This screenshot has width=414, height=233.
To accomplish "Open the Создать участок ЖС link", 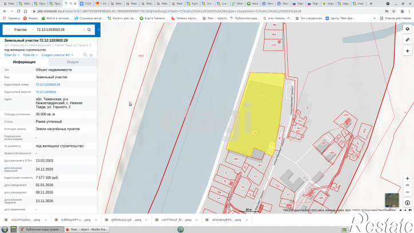I will click(57, 55).
